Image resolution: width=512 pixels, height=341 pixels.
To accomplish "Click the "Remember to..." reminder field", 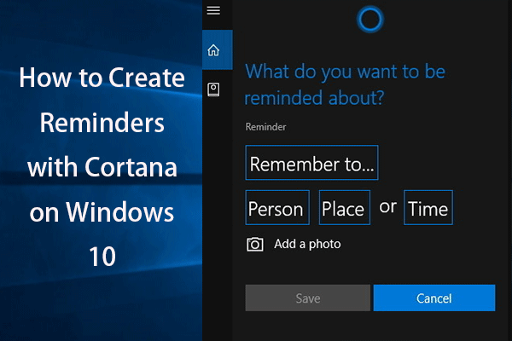I will point(311,163).
